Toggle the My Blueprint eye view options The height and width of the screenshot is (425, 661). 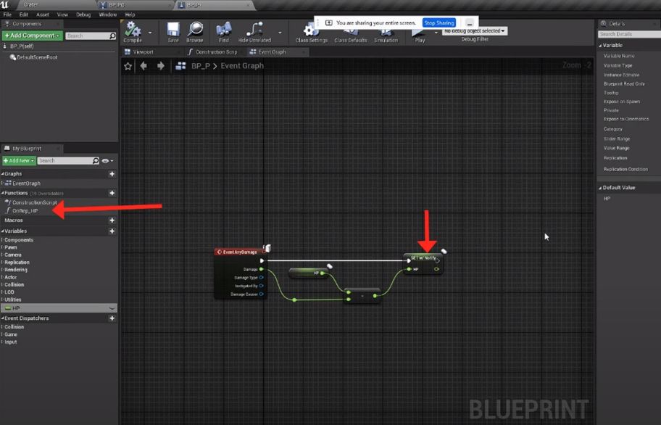tap(107, 160)
